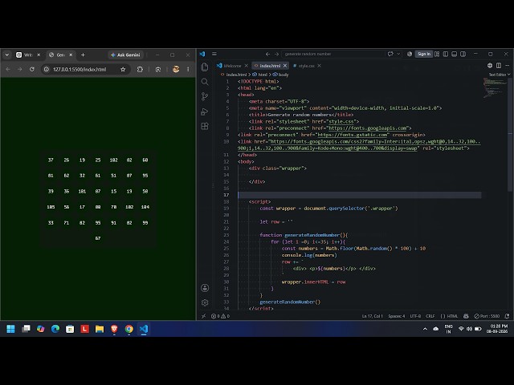Split the editor to the right
This screenshot has height=385, width=514.
[x=499, y=66]
